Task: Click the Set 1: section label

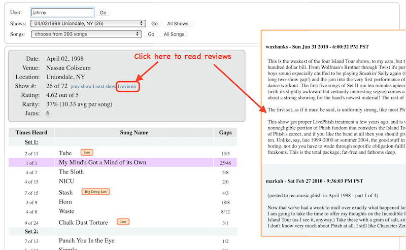Action: 31,142
